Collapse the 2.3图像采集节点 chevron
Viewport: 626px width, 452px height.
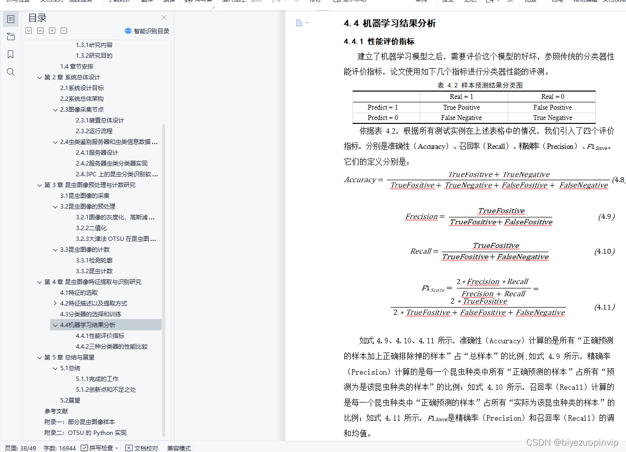55,110
